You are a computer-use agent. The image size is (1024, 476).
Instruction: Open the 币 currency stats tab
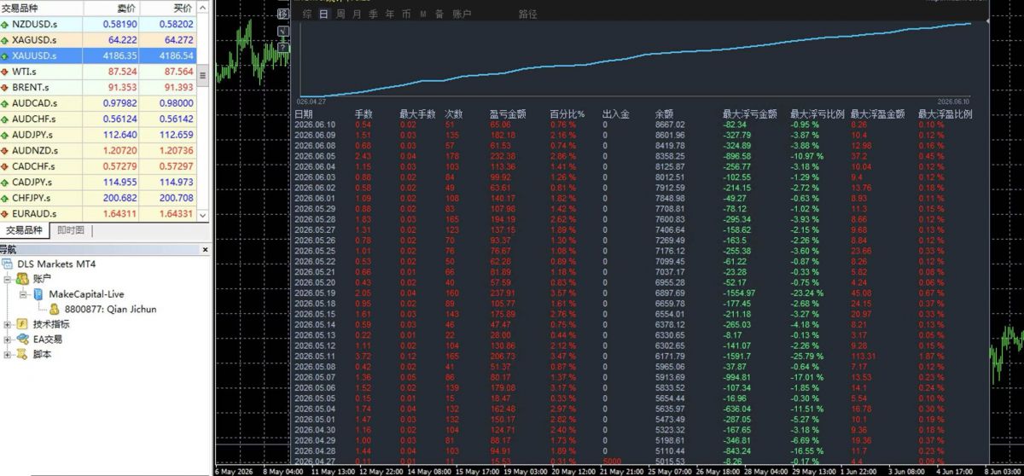point(405,15)
